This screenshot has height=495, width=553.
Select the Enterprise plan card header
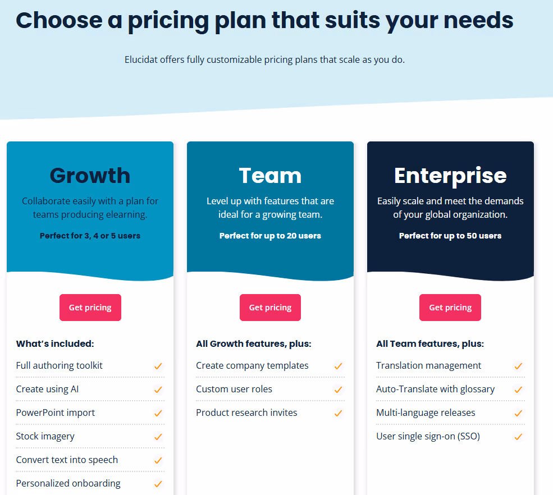(450, 176)
